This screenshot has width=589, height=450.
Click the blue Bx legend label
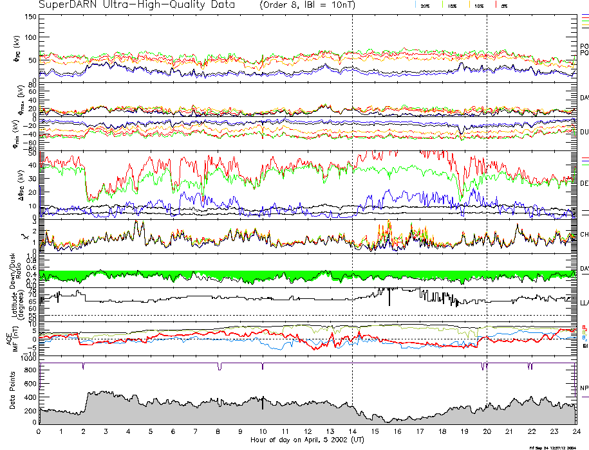[x=584, y=337]
